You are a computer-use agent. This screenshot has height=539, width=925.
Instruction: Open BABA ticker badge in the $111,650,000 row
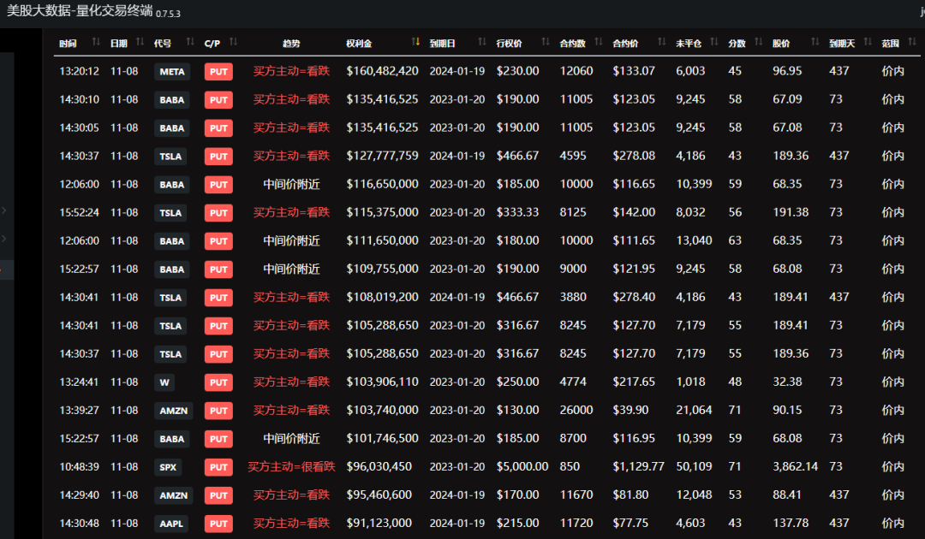172,241
